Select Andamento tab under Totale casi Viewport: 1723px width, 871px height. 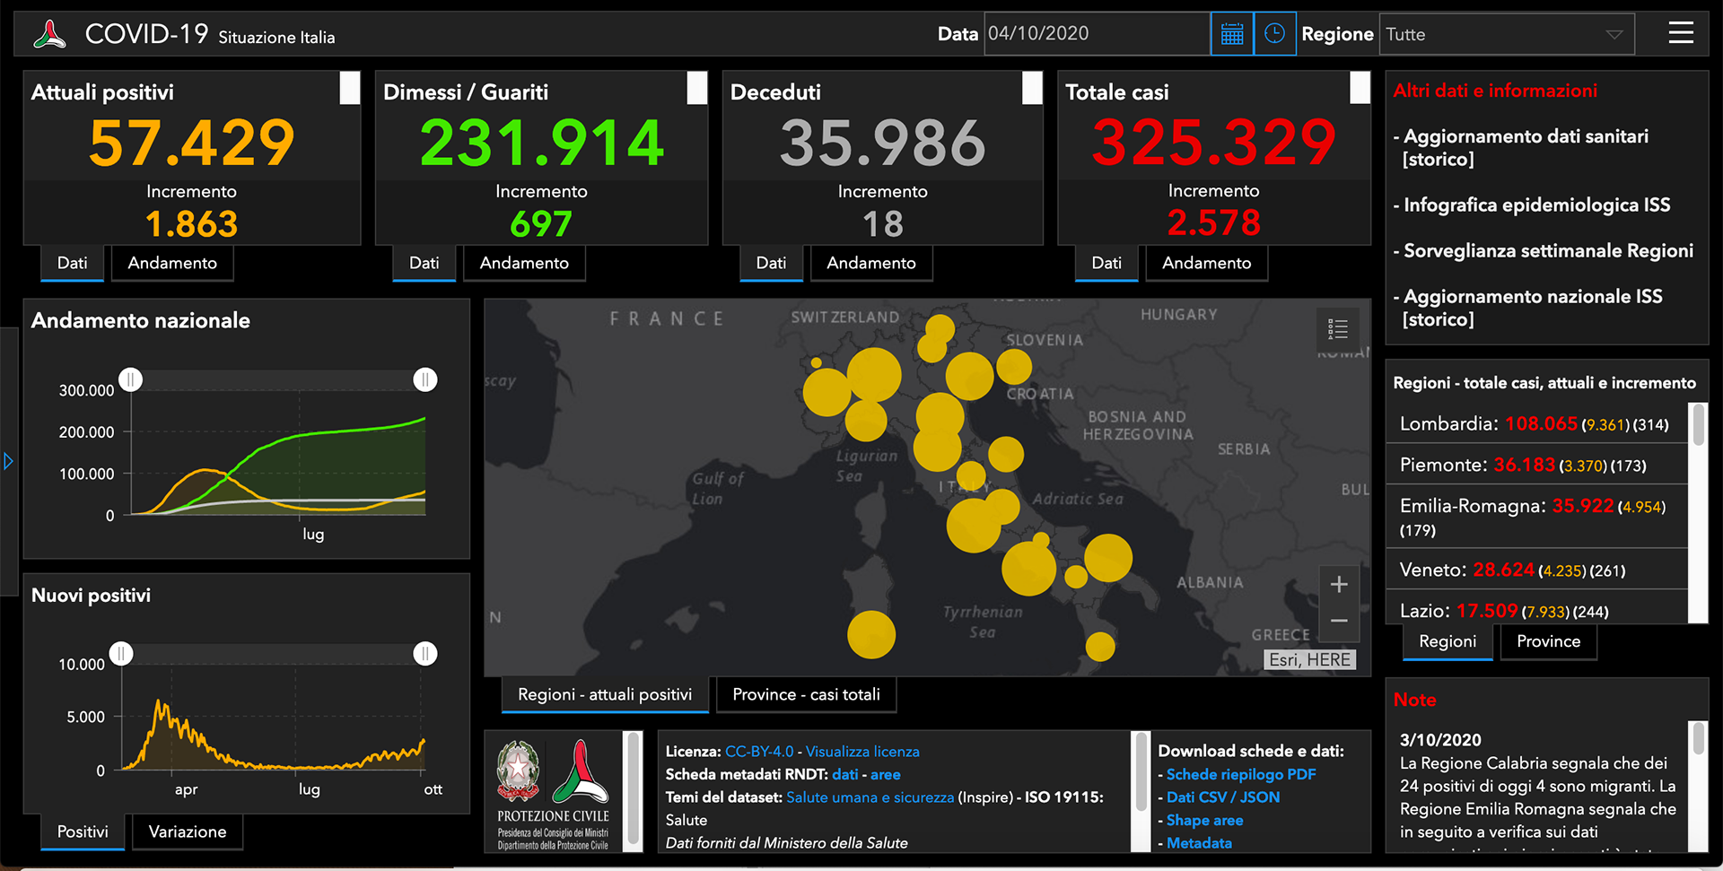[1207, 263]
